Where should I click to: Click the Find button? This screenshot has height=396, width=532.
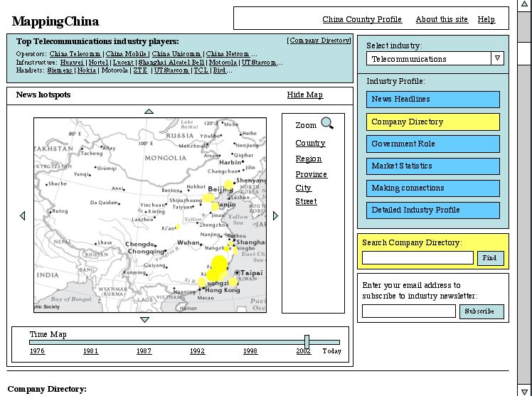coord(490,258)
